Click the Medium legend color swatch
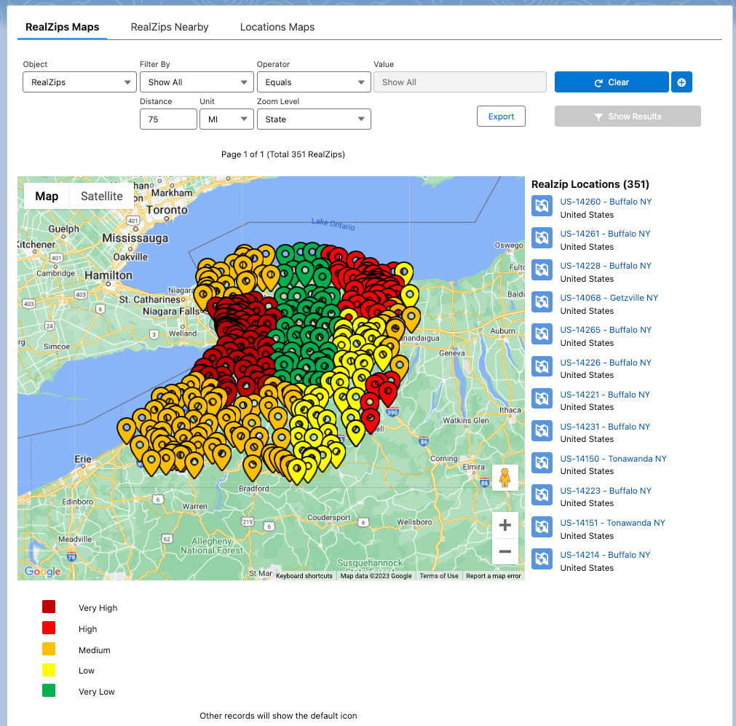 click(x=49, y=649)
